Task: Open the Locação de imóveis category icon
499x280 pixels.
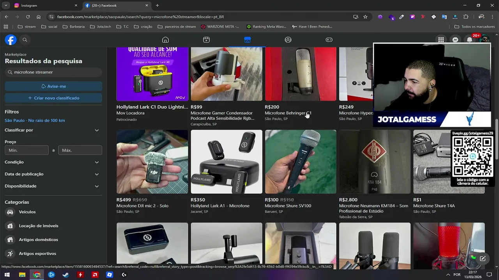Action: click(10, 226)
